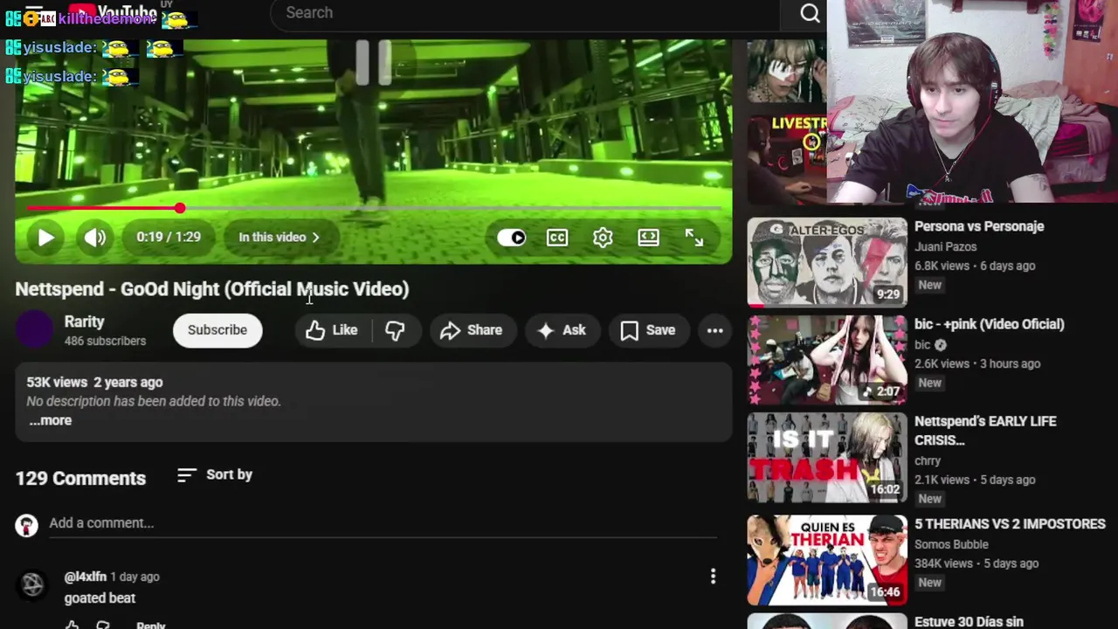The width and height of the screenshot is (1118, 629).
Task: Open the comments 'Sort by' dropdown
Action: click(x=215, y=474)
